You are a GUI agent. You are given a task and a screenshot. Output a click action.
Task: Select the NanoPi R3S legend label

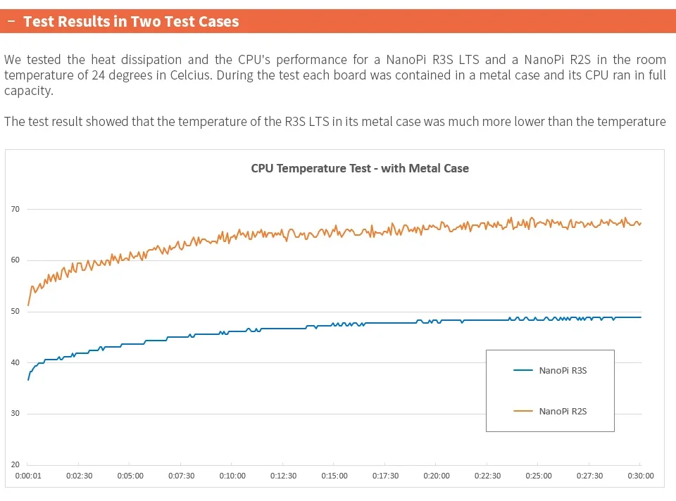click(x=563, y=370)
